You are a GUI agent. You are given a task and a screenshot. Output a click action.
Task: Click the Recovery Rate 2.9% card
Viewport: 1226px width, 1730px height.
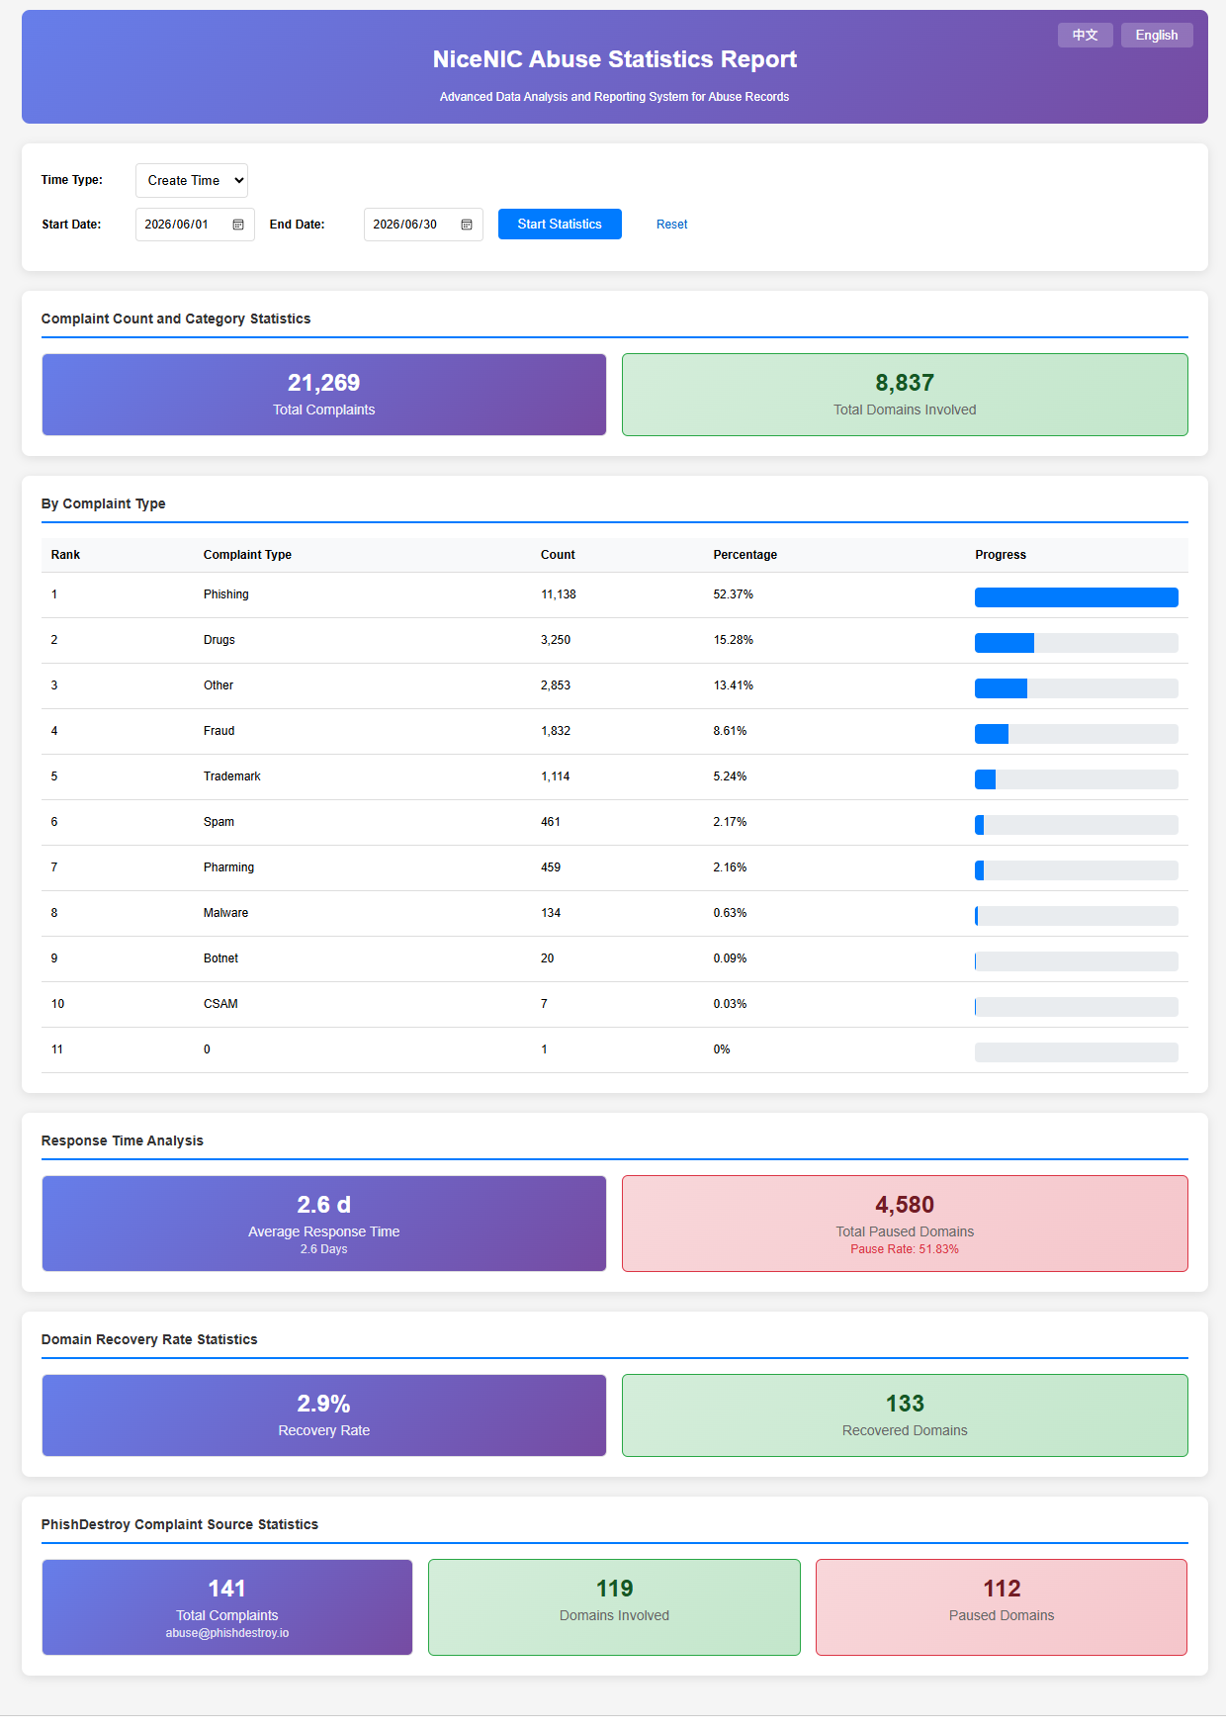point(324,1415)
